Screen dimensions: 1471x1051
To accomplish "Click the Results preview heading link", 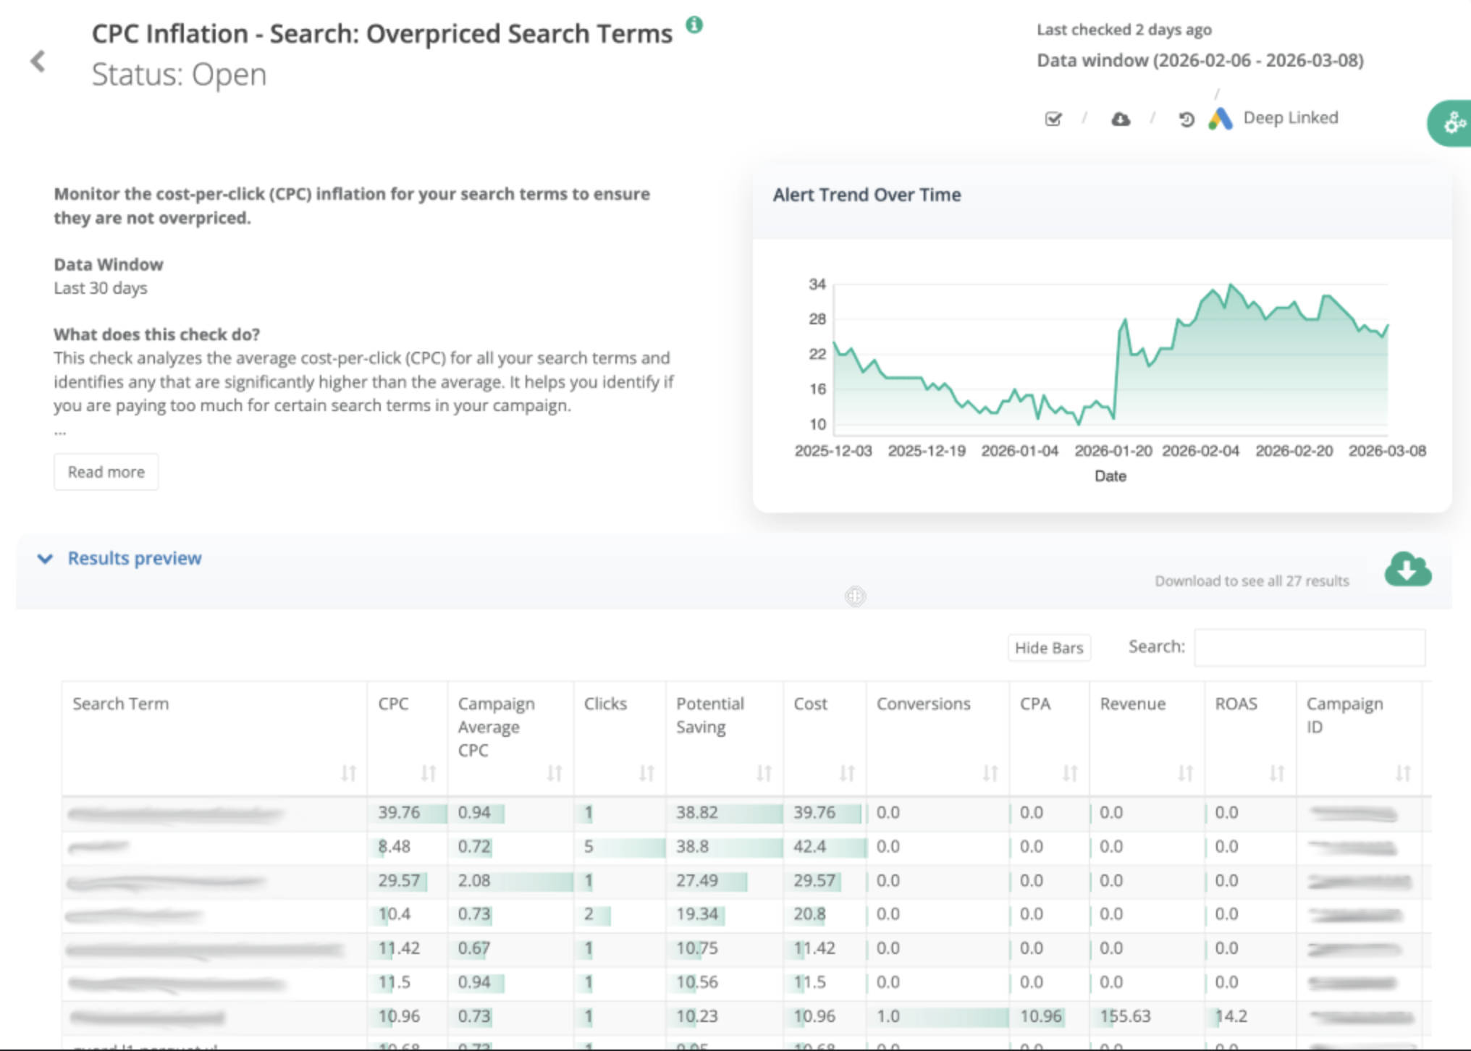I will pyautogui.click(x=135, y=558).
